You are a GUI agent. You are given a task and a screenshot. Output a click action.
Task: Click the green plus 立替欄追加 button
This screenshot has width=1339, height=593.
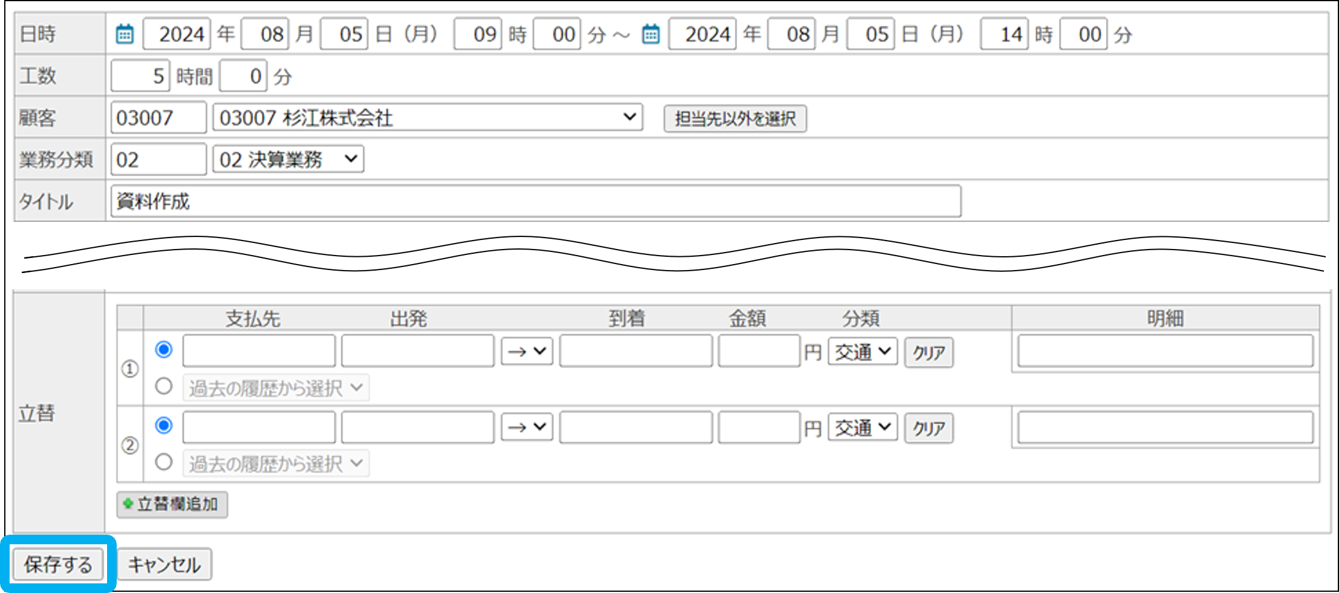(172, 504)
